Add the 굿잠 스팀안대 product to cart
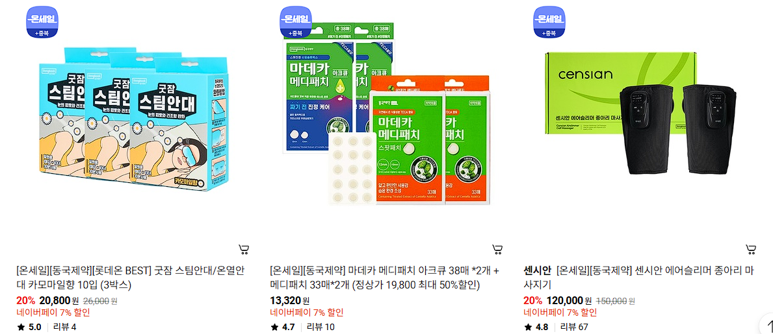This screenshot has height=334, width=773. click(244, 250)
